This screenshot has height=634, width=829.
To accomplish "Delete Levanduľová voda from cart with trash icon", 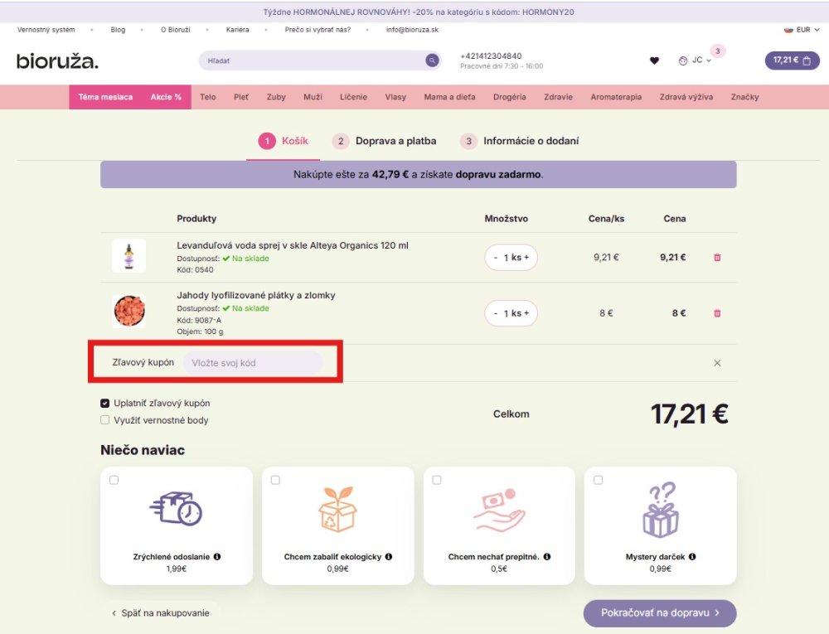I will coord(717,258).
